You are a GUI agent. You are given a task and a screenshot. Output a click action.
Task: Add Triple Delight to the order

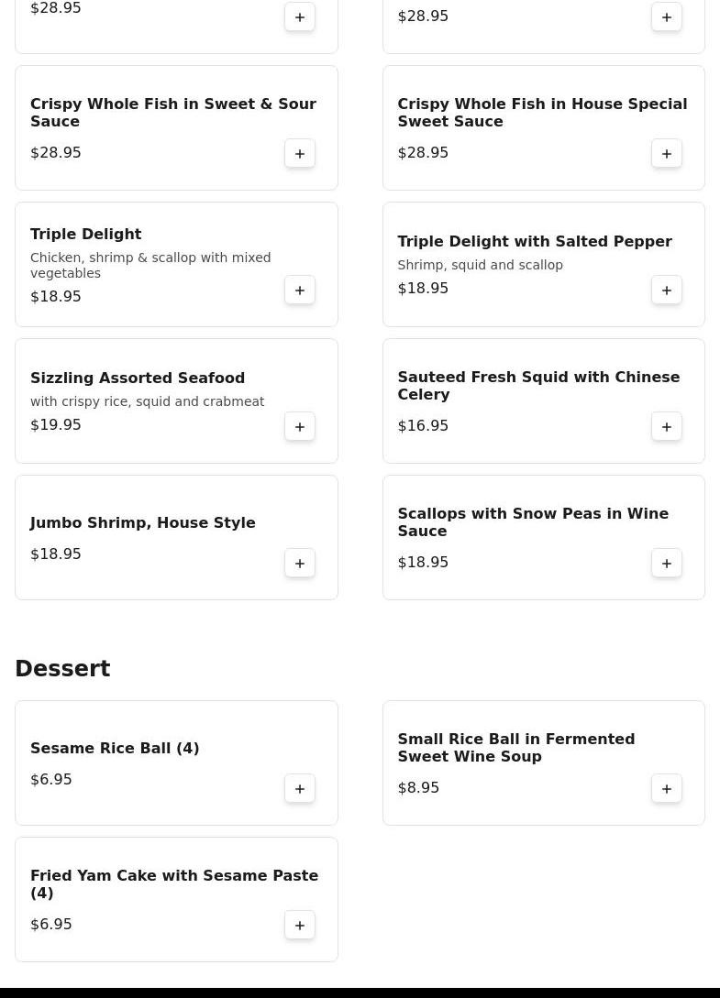tap(300, 290)
